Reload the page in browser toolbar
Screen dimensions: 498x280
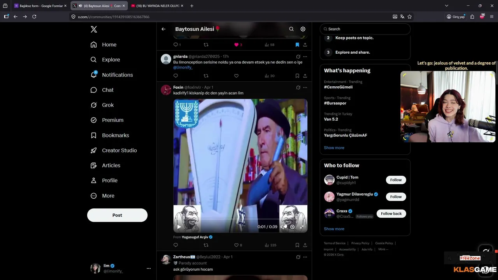pos(34,17)
